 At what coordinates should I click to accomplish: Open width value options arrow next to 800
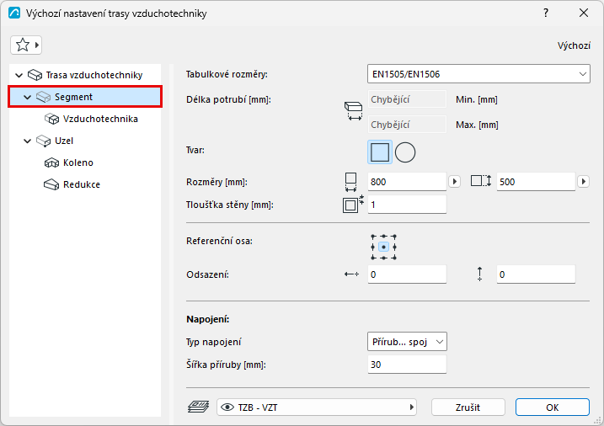click(x=455, y=181)
